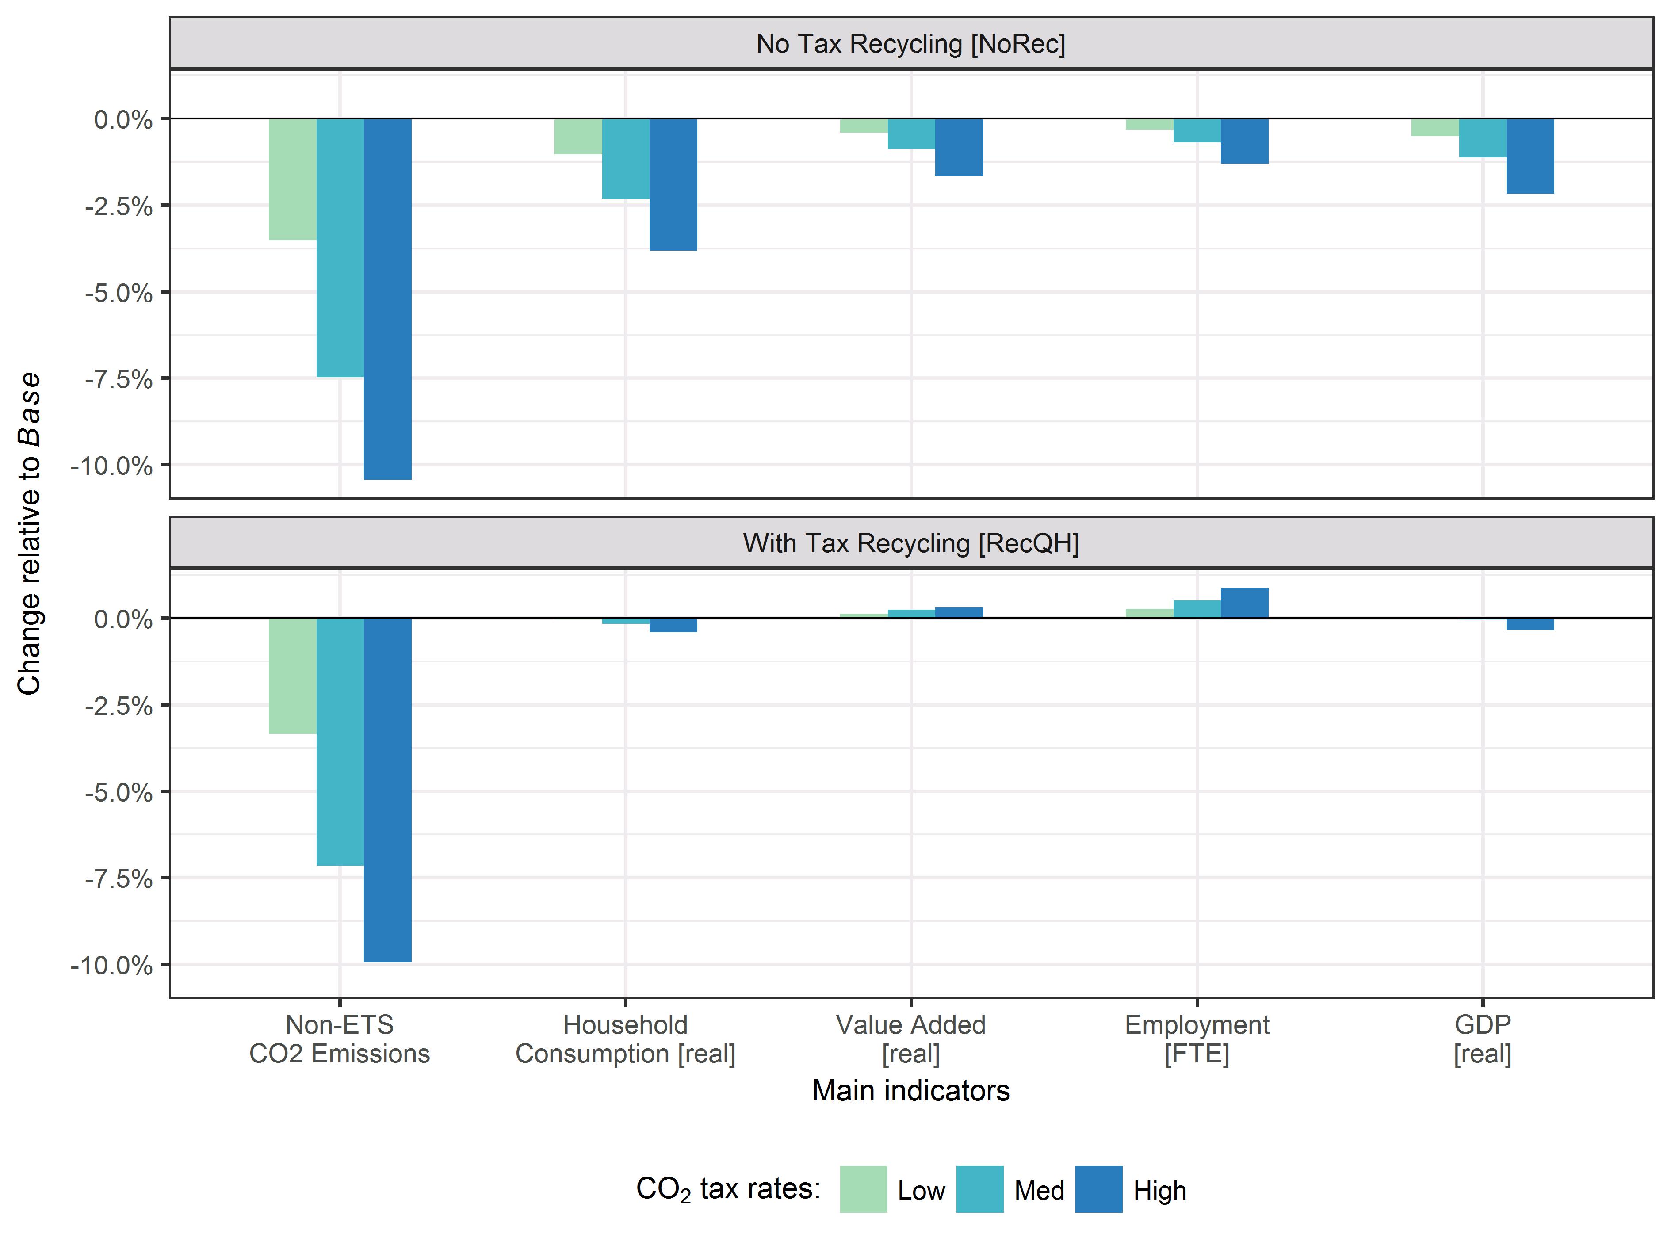Click the High Non-ETS emissions bar in NoRec panel
Screen dimensions: 1671x1253
coord(387,298)
